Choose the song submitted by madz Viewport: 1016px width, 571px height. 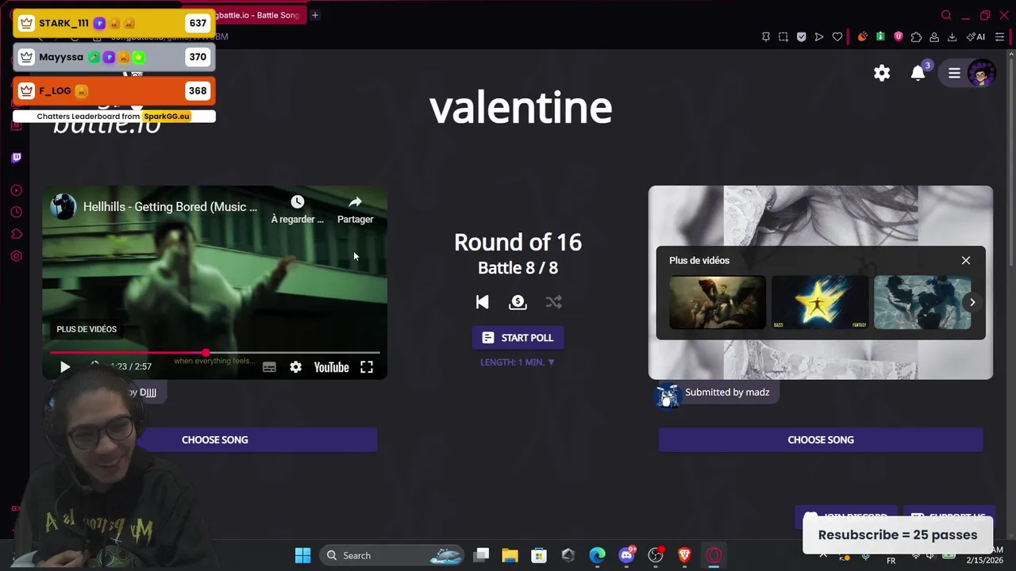821,439
